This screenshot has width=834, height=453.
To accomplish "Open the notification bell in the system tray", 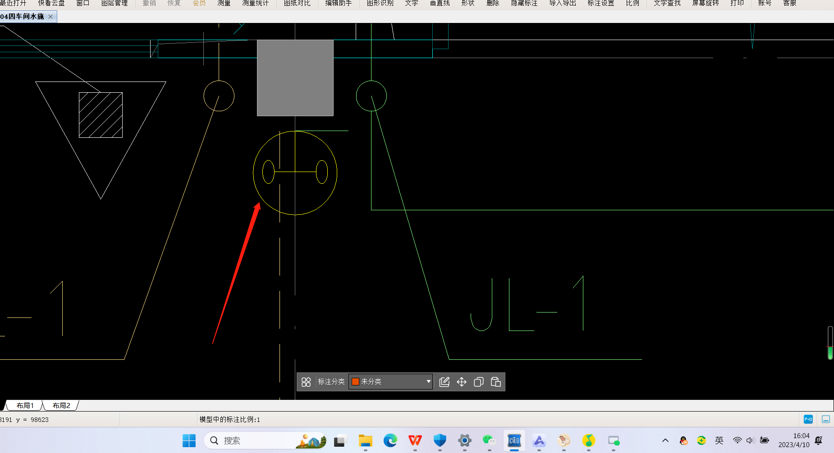I will pos(819,440).
